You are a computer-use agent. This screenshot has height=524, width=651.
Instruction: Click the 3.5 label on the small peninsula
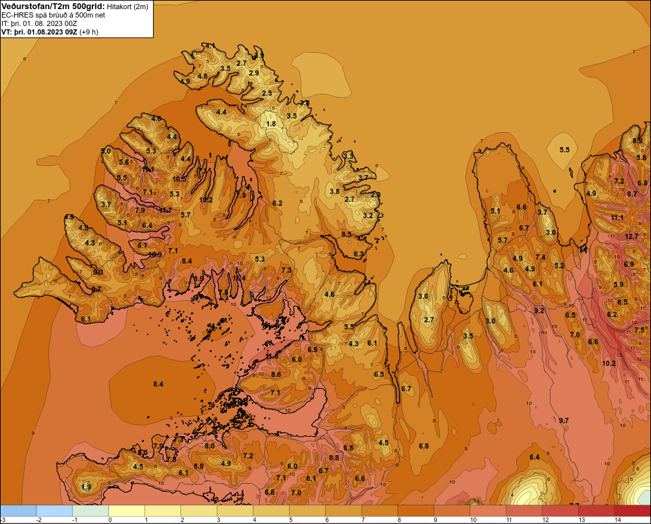coord(468,336)
